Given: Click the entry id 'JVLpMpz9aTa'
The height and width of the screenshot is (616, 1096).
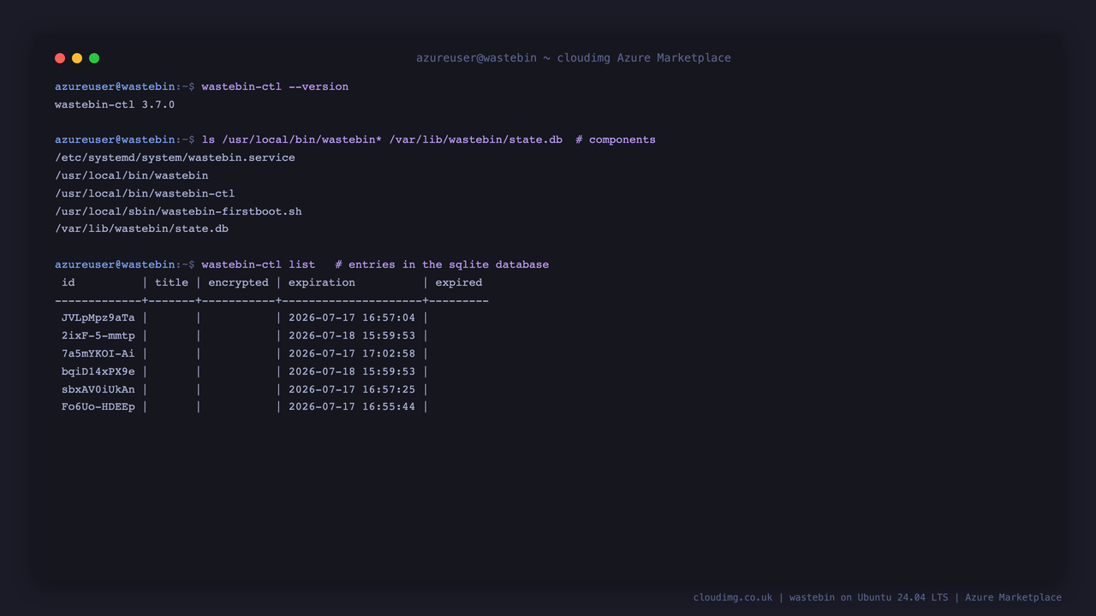Looking at the screenshot, I should tap(98, 317).
